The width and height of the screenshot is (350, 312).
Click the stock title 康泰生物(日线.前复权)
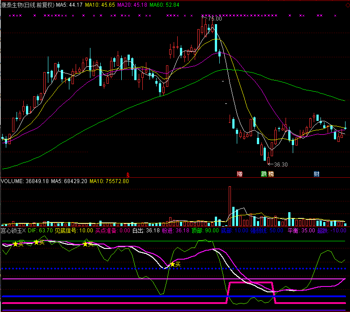coord(28,5)
